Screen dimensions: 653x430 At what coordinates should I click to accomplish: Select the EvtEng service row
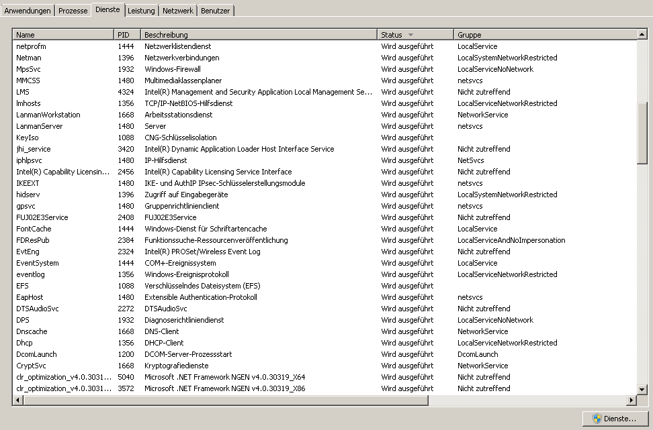coord(325,252)
